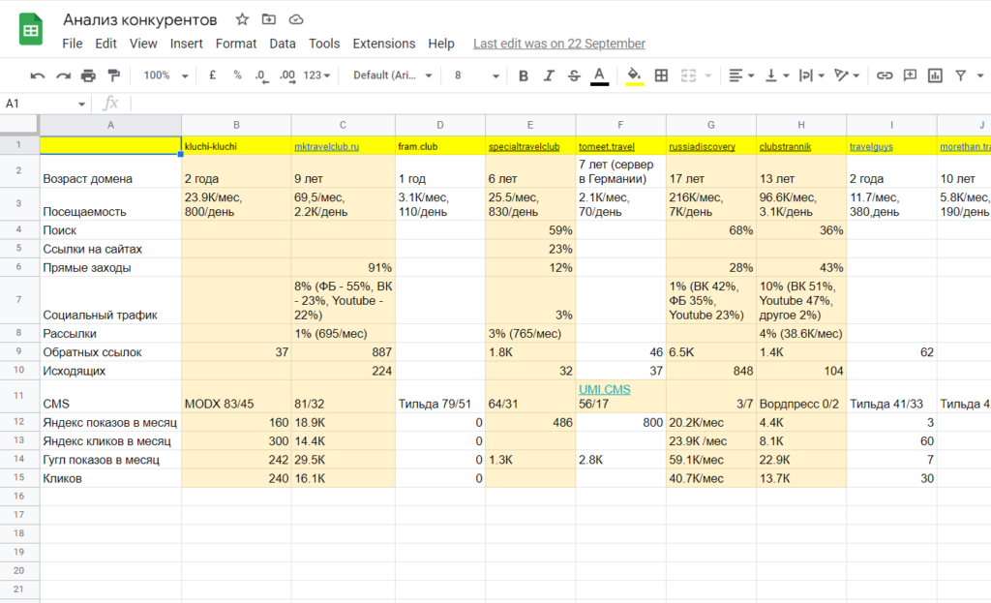991x603 pixels.
Task: Open the zoom 100% dropdown
Action: tap(165, 75)
